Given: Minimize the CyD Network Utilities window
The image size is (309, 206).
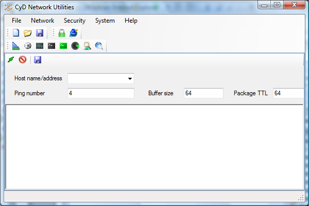Looking at the screenshot, I should 264,5.
